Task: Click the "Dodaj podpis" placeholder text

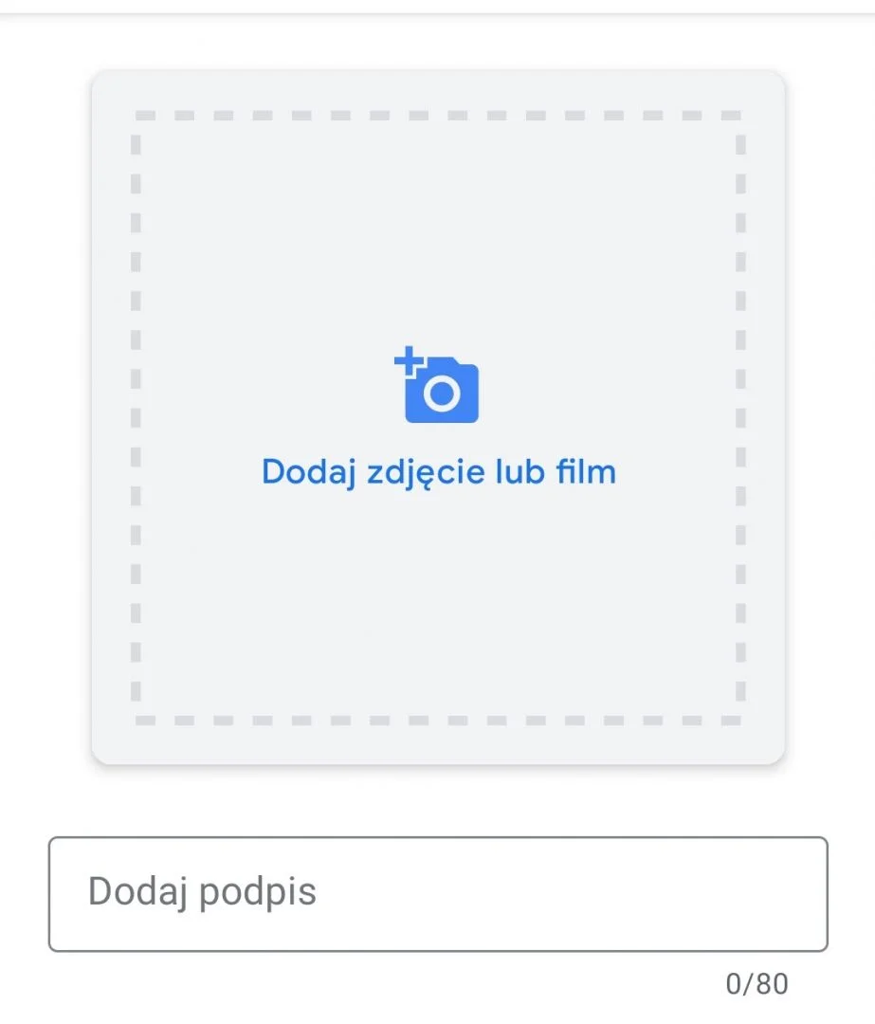Action: click(x=202, y=892)
